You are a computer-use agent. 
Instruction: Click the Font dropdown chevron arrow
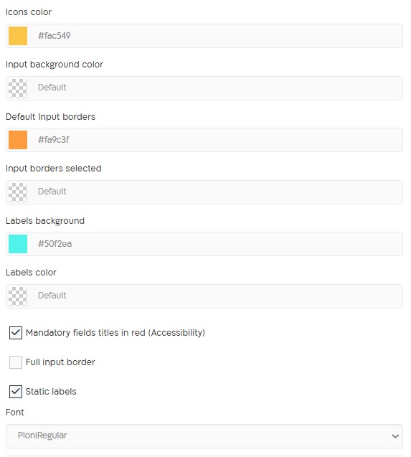(x=395, y=436)
